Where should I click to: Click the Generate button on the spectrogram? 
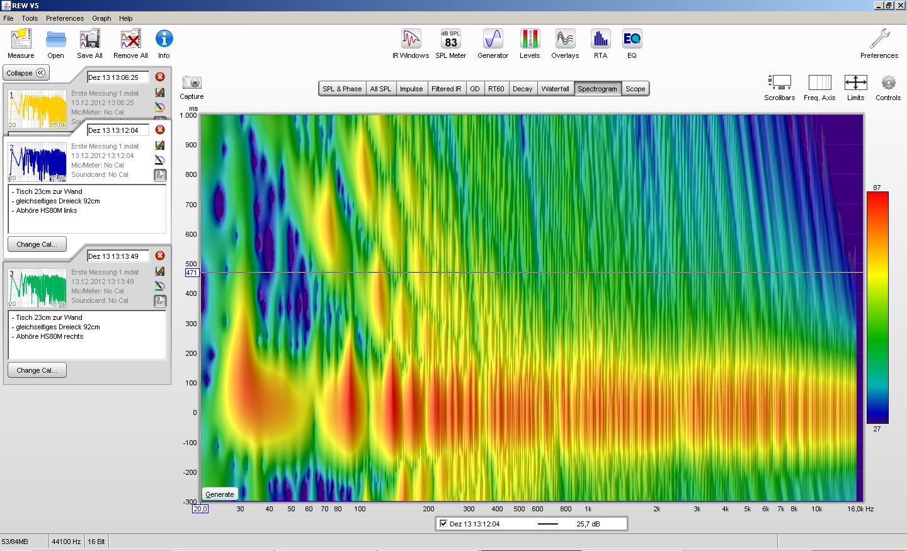(x=220, y=494)
